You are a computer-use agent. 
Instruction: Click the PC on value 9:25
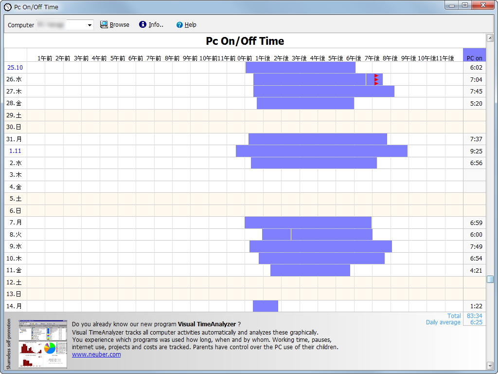476,151
